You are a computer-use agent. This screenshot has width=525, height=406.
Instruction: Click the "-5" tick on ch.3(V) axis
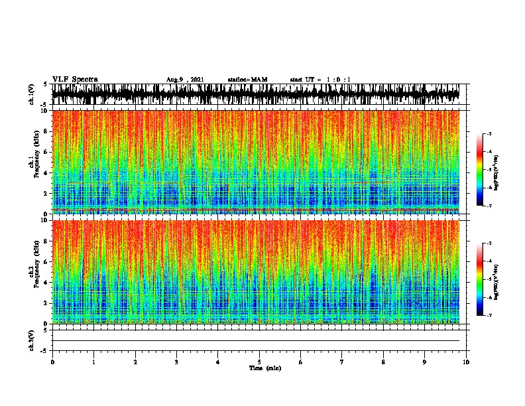[44, 351]
